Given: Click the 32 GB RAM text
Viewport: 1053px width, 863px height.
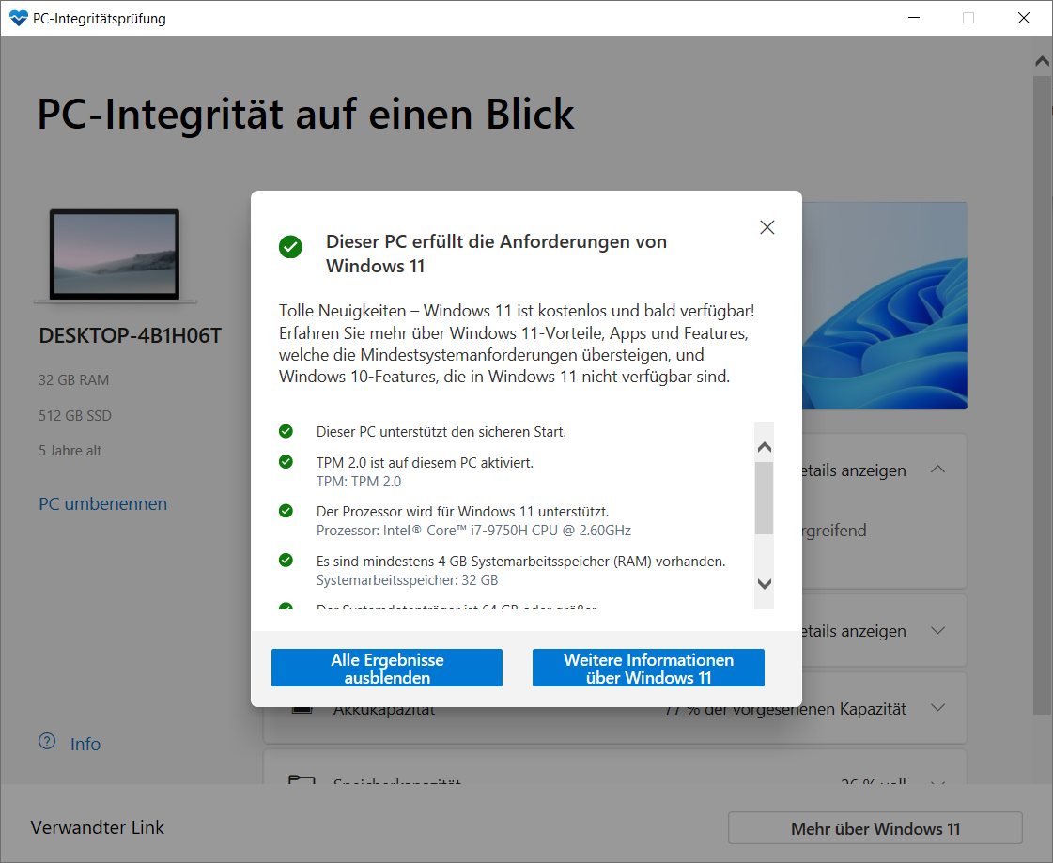Looking at the screenshot, I should [x=73, y=380].
